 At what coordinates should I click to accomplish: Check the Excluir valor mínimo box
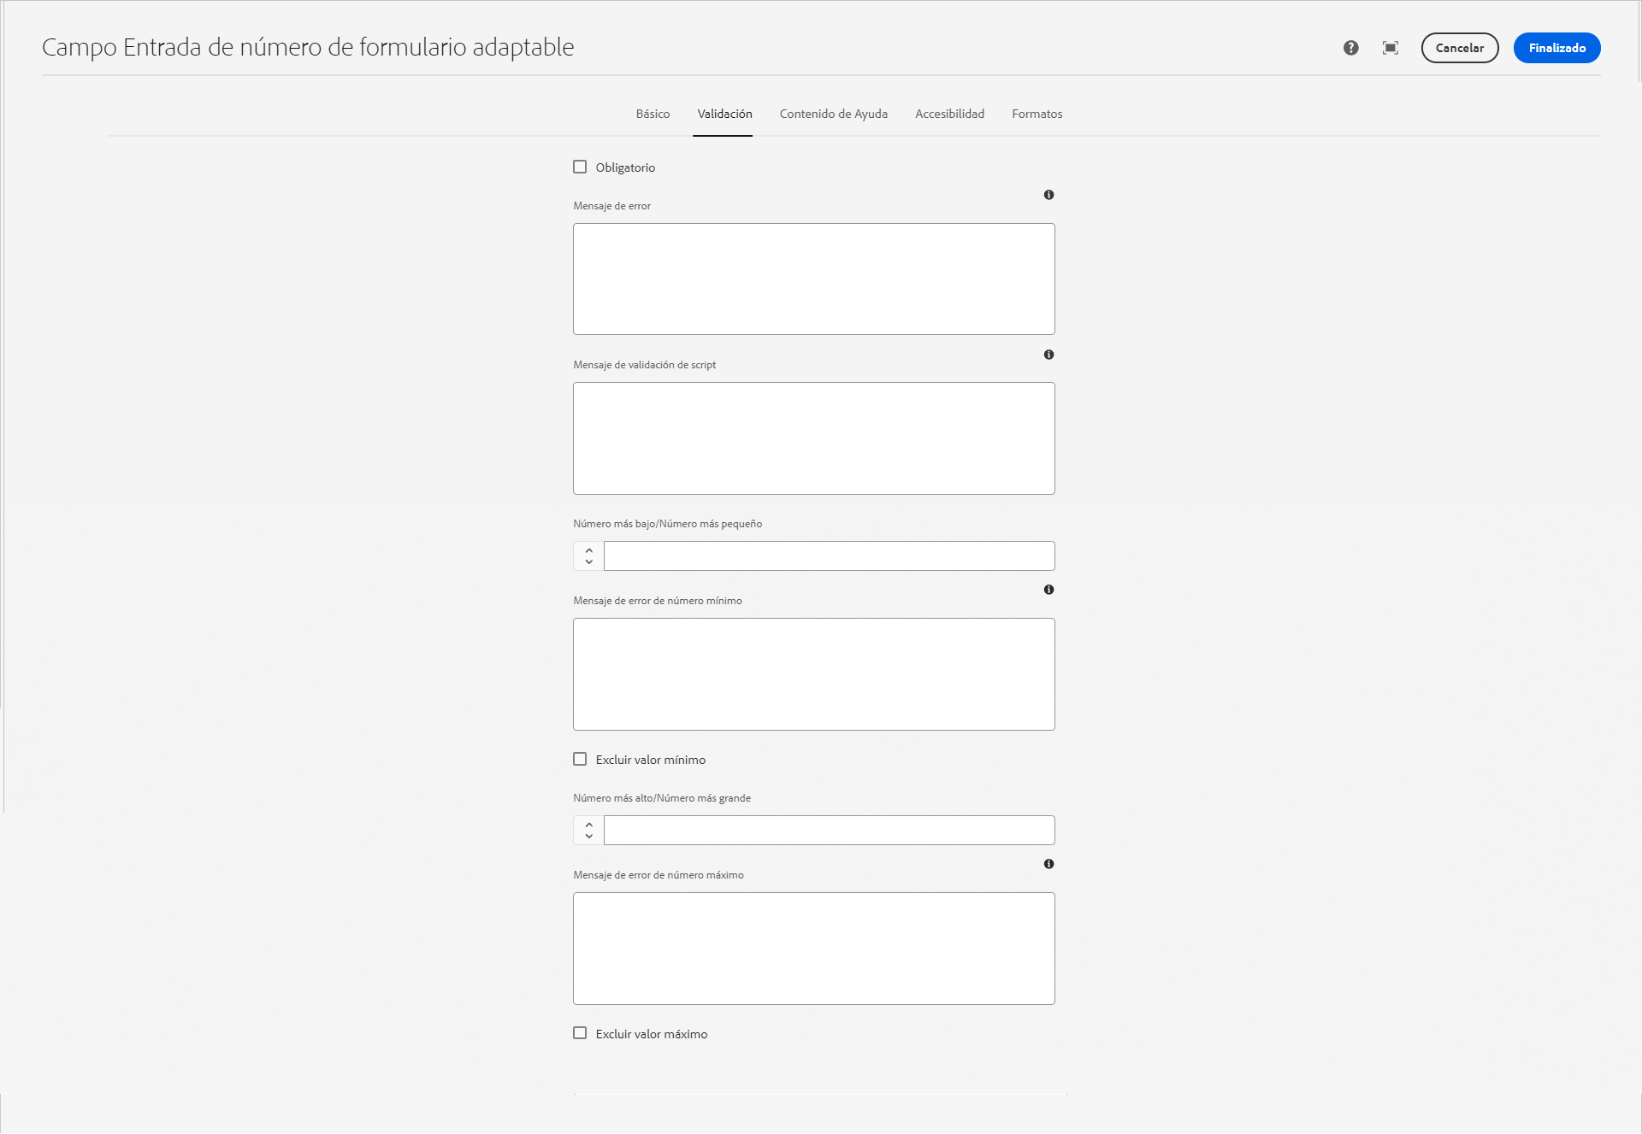point(580,759)
